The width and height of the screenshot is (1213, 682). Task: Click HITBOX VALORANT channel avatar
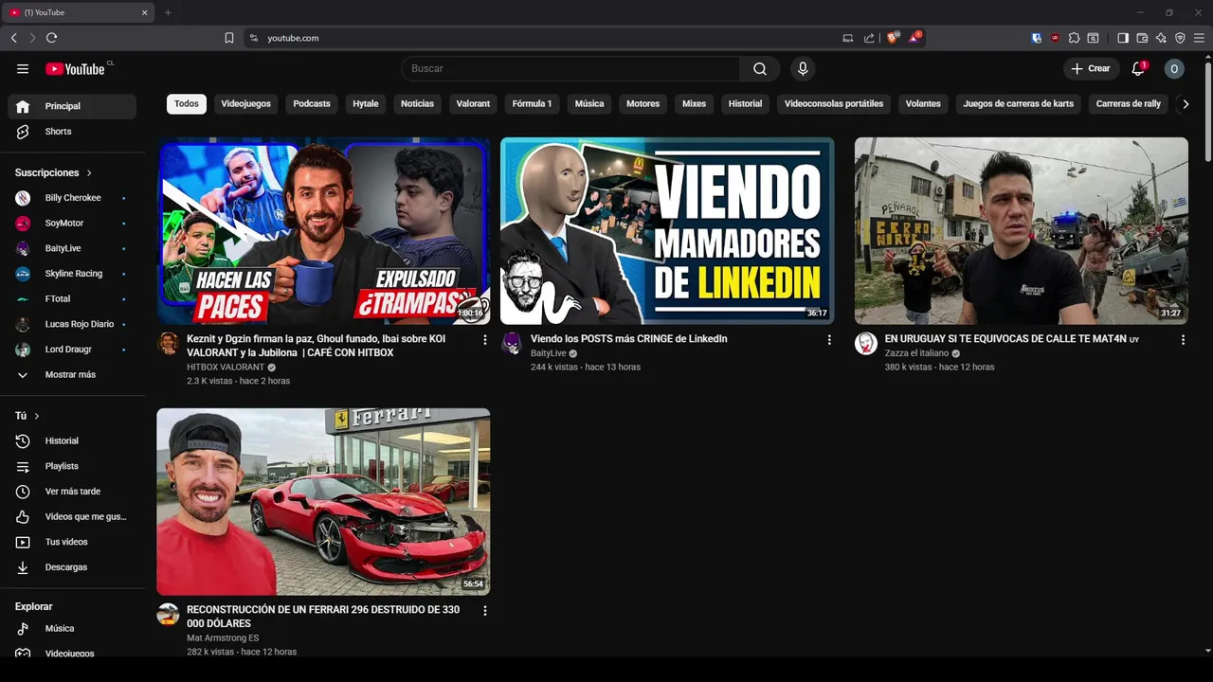pos(168,343)
